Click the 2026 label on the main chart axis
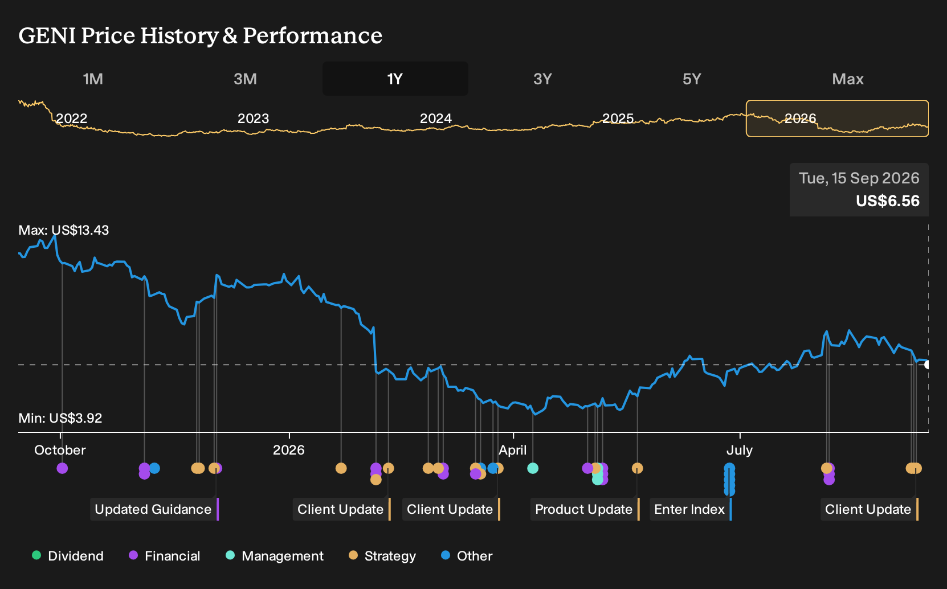Image resolution: width=947 pixels, height=589 pixels. point(289,450)
